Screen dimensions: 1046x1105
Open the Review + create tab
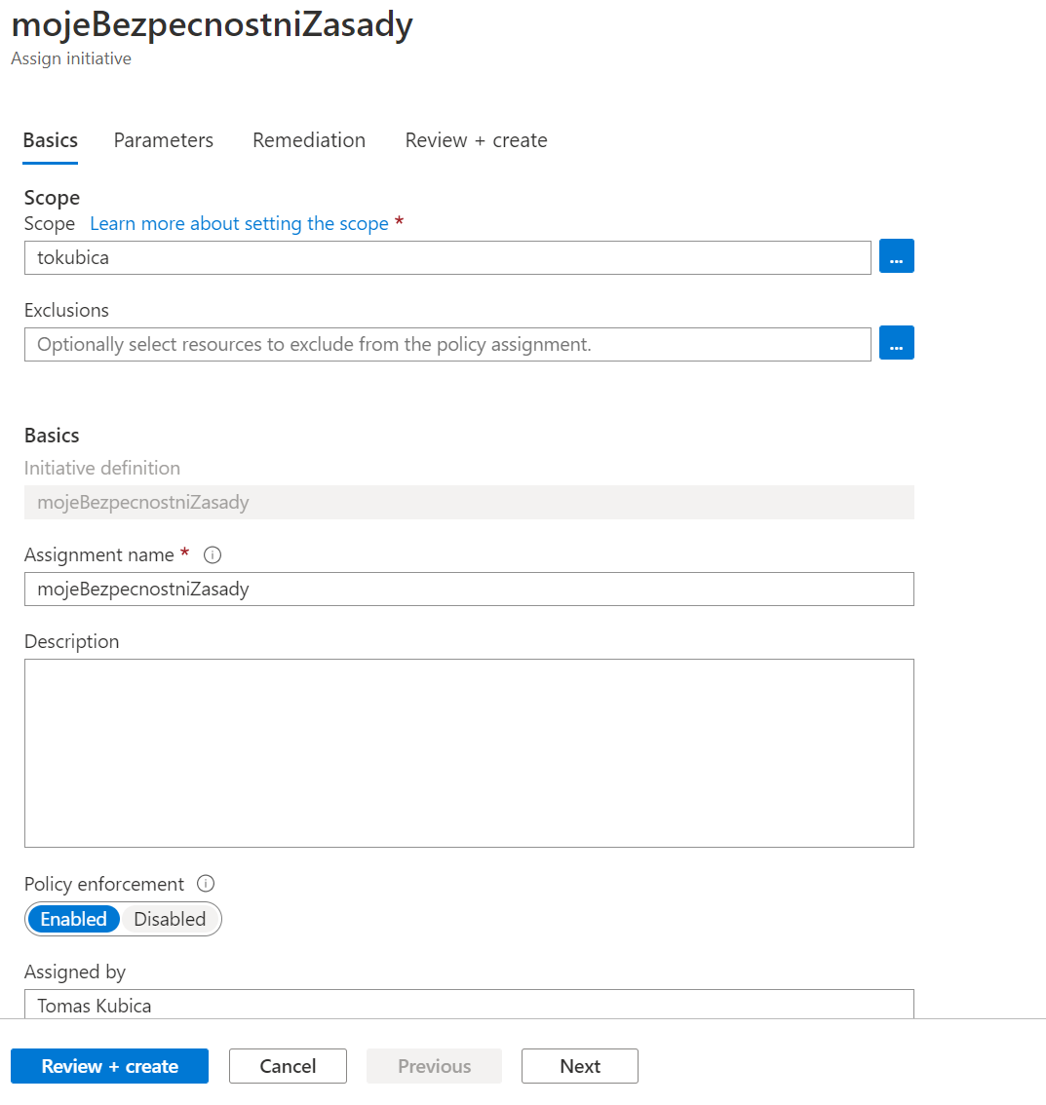476,140
